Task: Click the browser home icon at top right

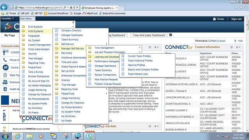Action: click(236, 7)
